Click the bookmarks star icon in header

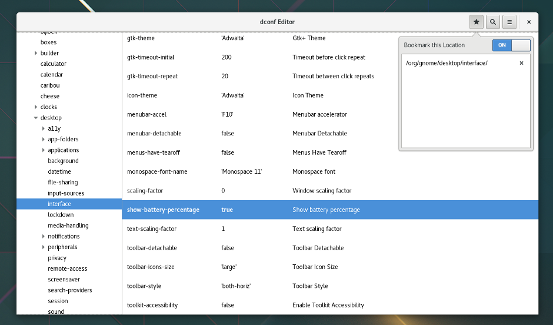pyautogui.click(x=477, y=22)
